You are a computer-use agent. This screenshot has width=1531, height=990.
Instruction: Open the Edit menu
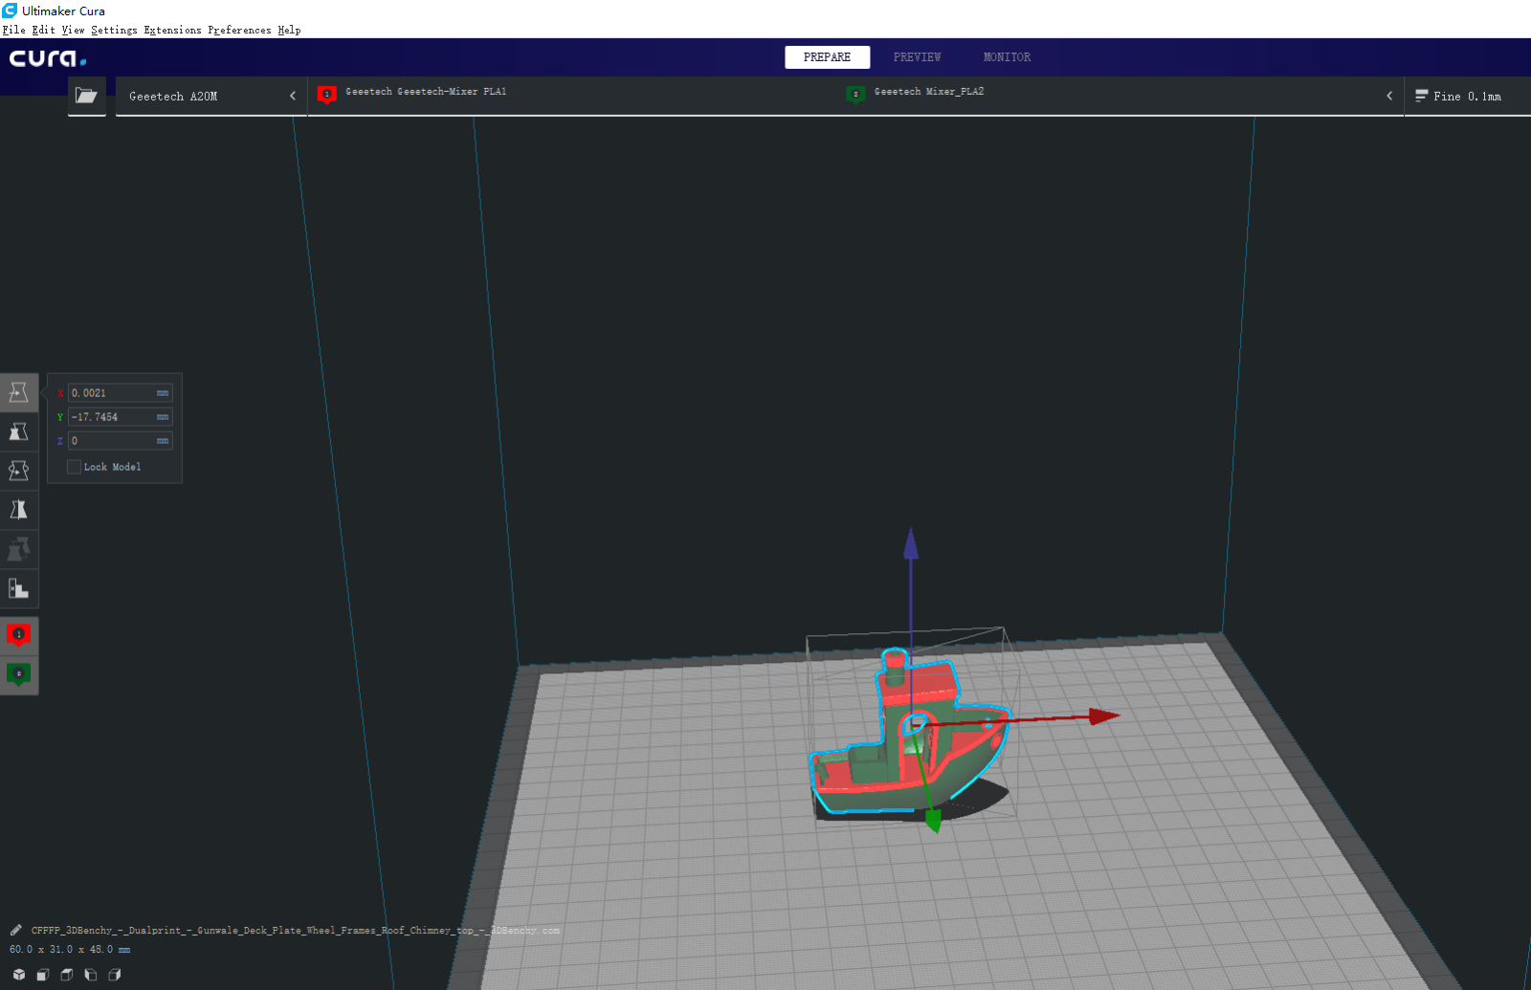point(43,30)
